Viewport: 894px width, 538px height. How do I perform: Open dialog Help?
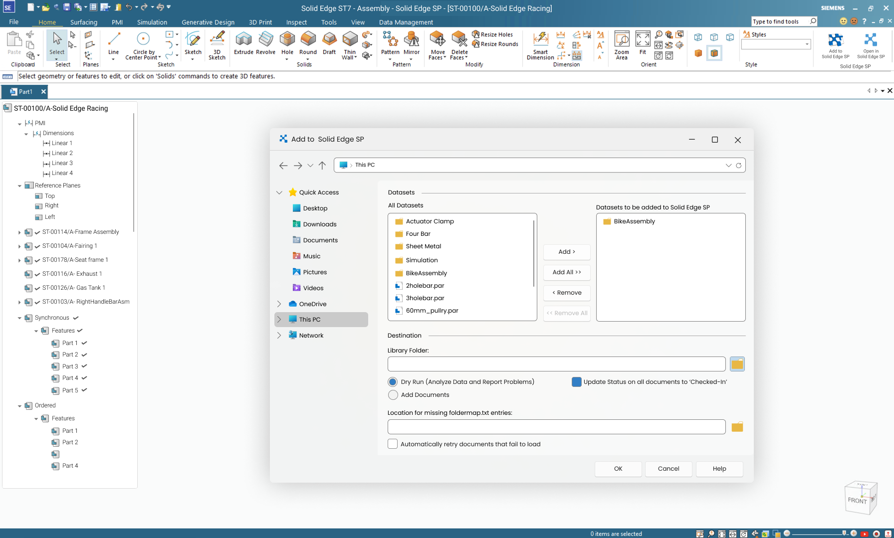[x=719, y=469]
